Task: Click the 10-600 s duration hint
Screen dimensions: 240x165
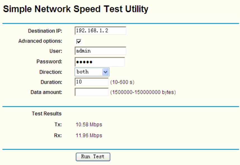Action: [x=122, y=82]
